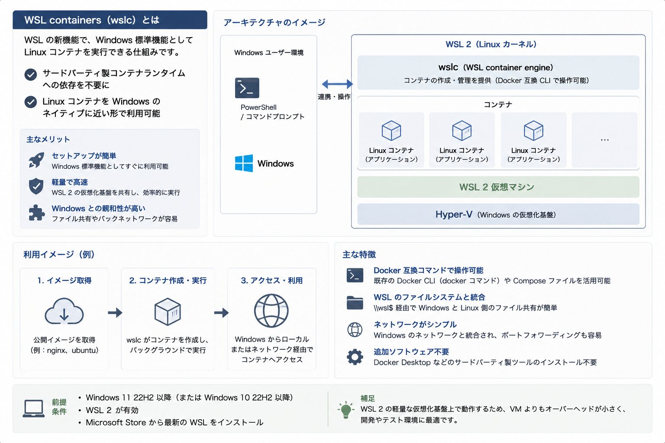Click the double-headed arrow above 連携・操作

(337, 84)
